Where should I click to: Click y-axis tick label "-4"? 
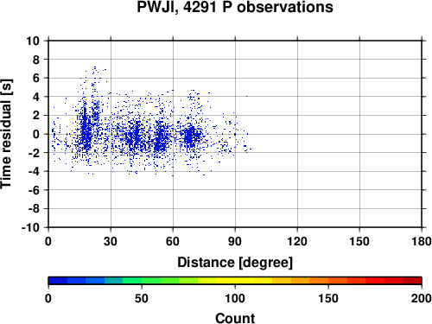[34, 171]
